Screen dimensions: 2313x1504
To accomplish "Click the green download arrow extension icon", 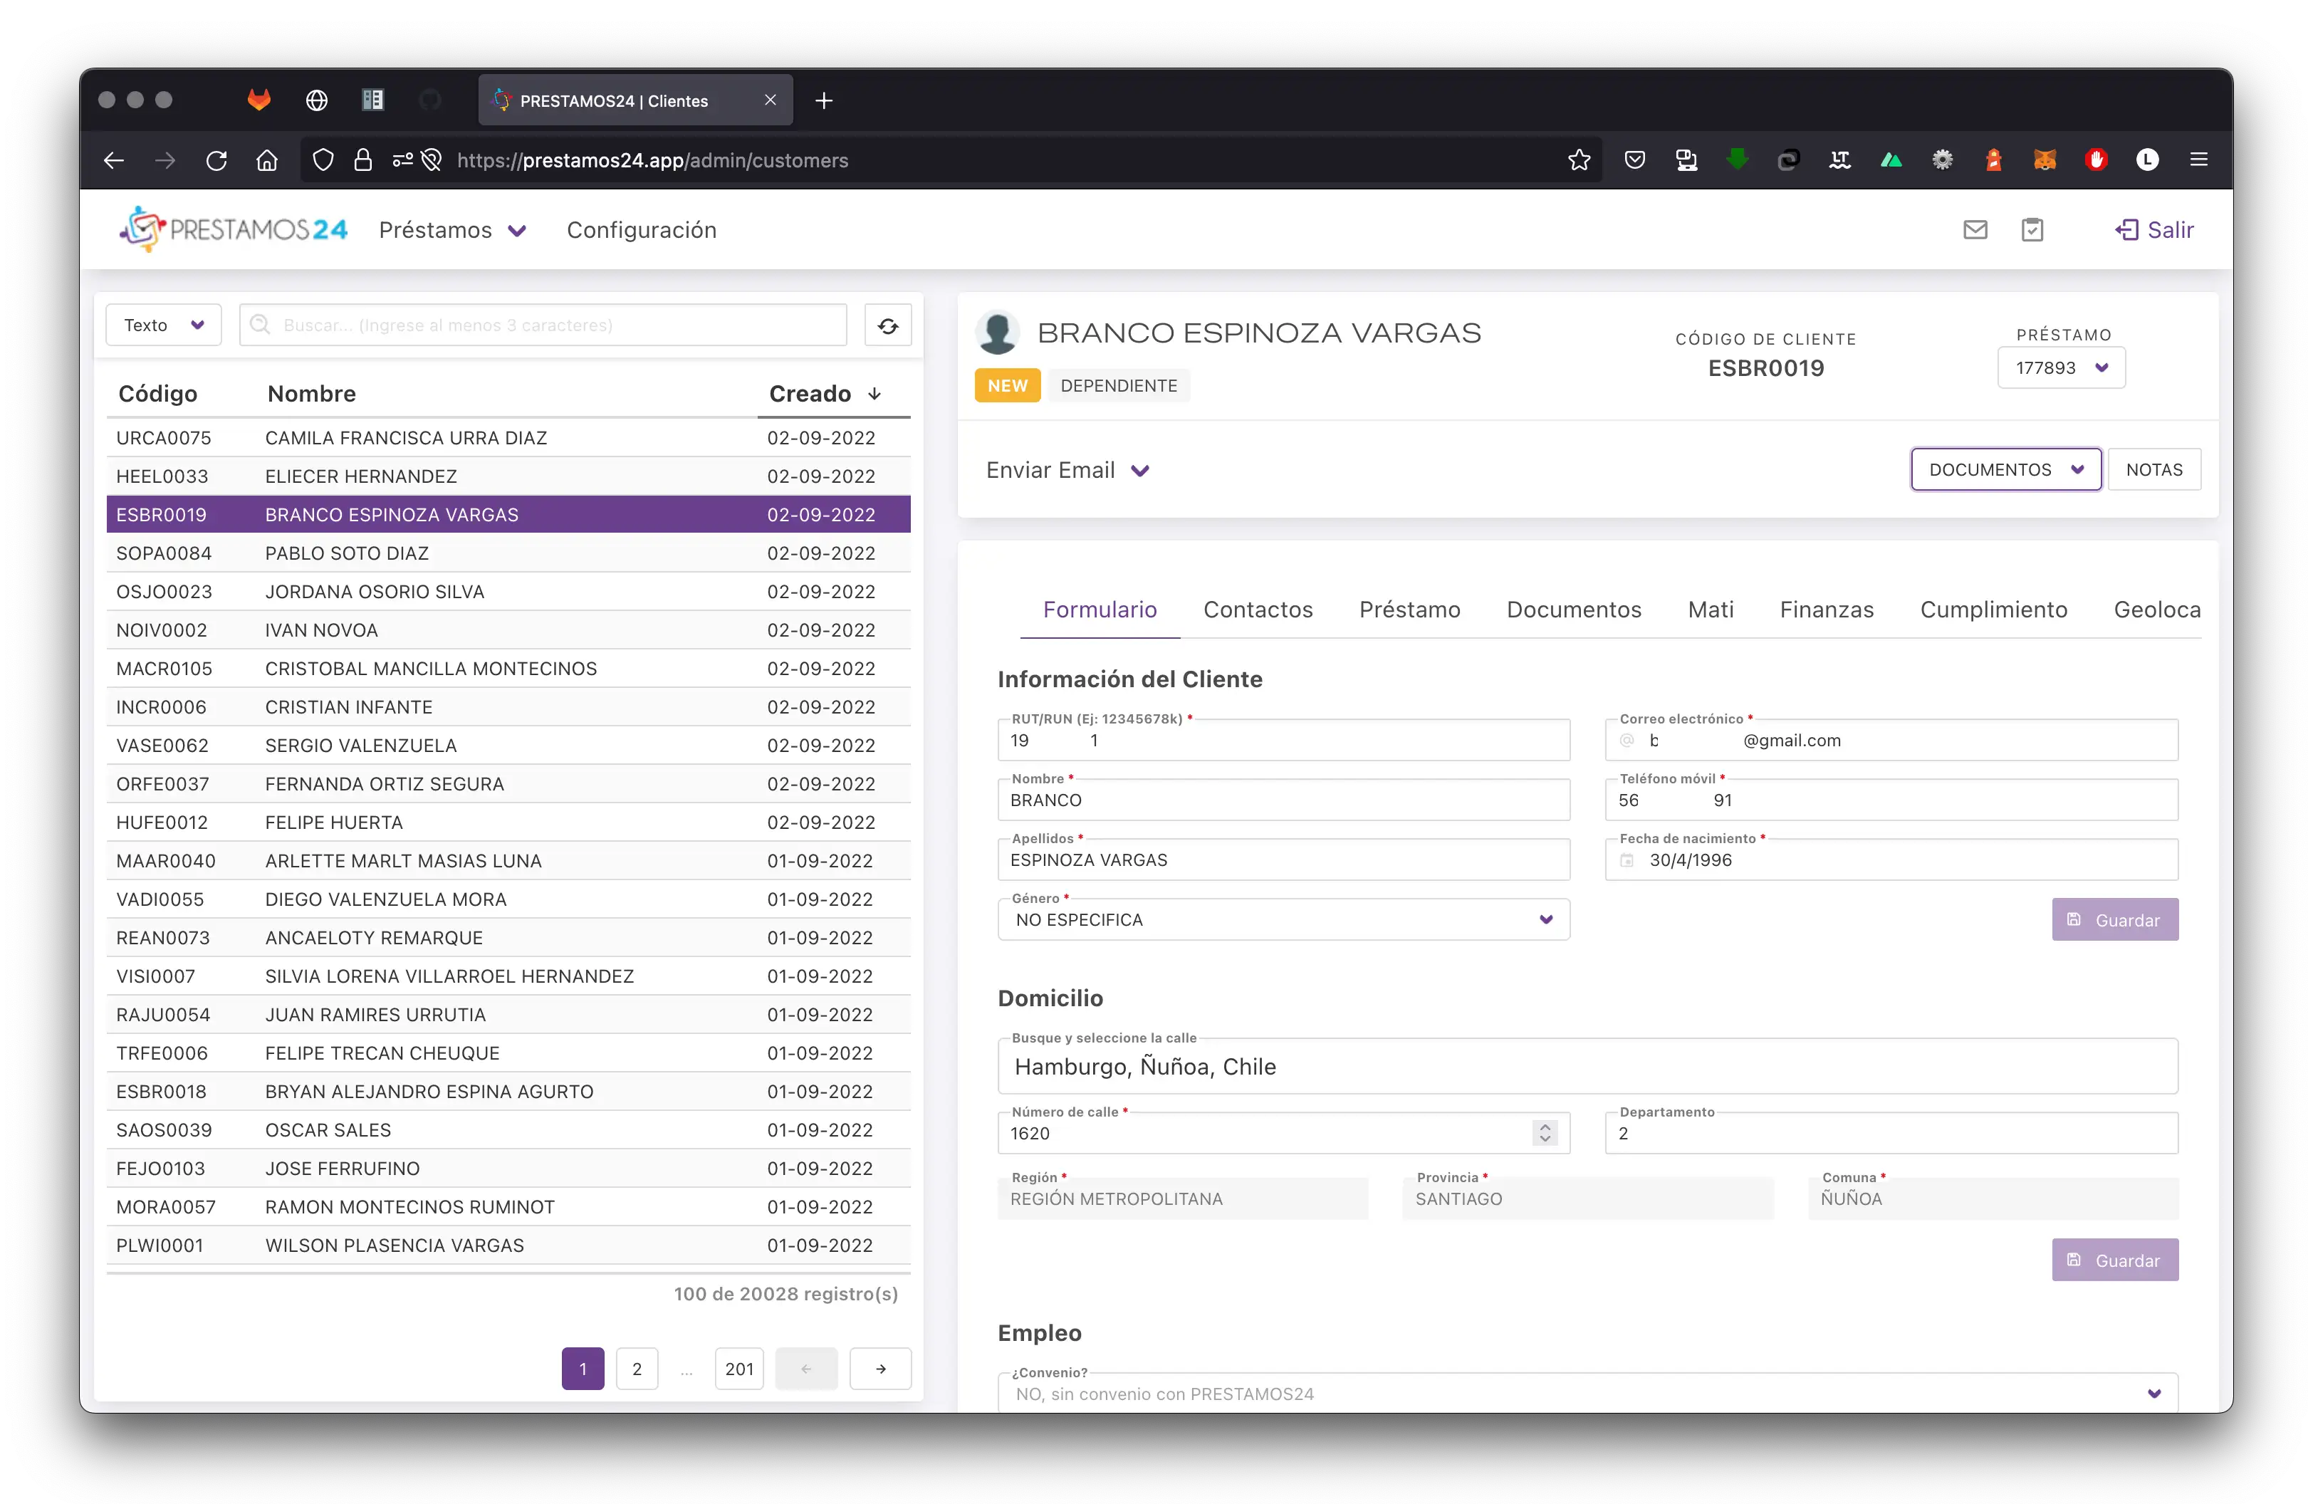I will pos(1737,160).
